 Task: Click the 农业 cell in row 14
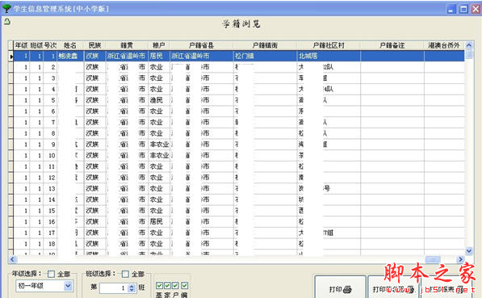(158, 199)
